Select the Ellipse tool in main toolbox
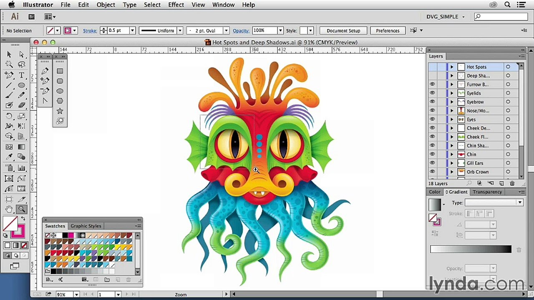This screenshot has width=534, height=300. (x=21, y=85)
